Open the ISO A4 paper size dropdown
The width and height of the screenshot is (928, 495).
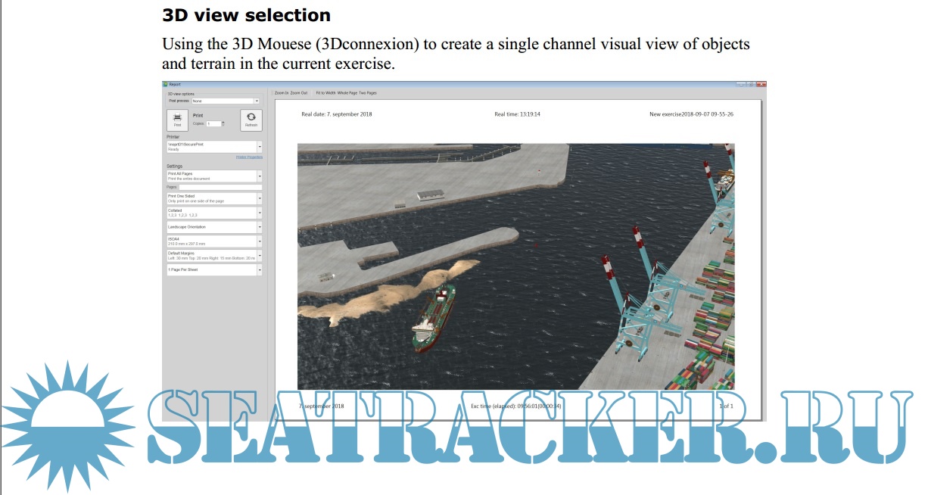click(260, 241)
